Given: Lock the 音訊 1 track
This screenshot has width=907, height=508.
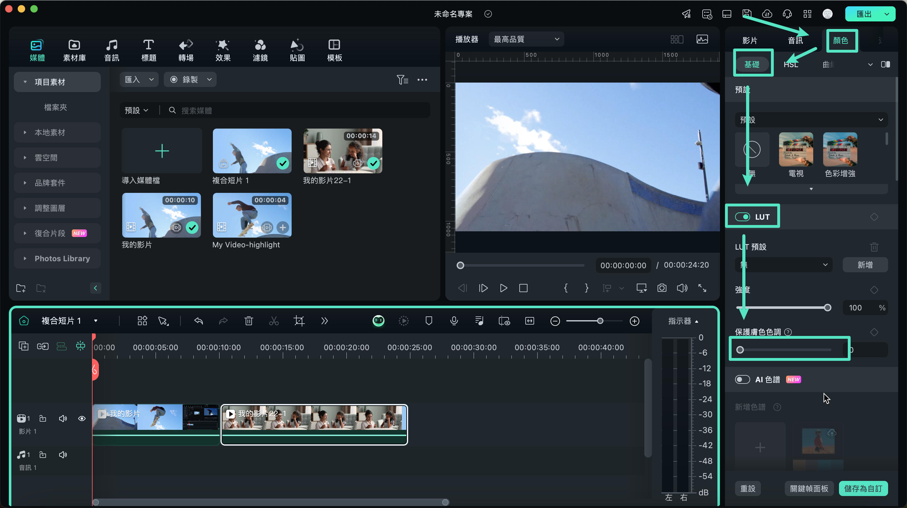Looking at the screenshot, I should (x=43, y=455).
